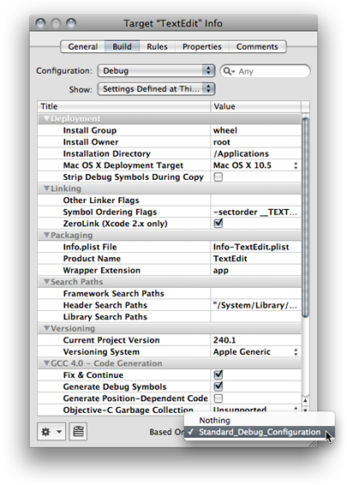This screenshot has width=347, height=485.
Task: Go to the Properties tab
Action: point(202,47)
